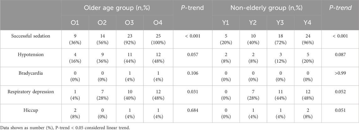The width and height of the screenshot is (359, 130).
Task: Click the "Respiratory depression" row label
Action: [31, 92]
